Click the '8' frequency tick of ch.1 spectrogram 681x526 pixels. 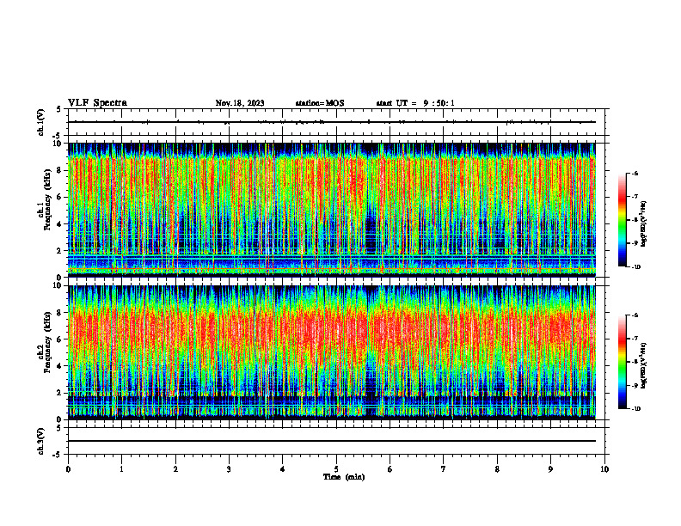[x=60, y=170]
